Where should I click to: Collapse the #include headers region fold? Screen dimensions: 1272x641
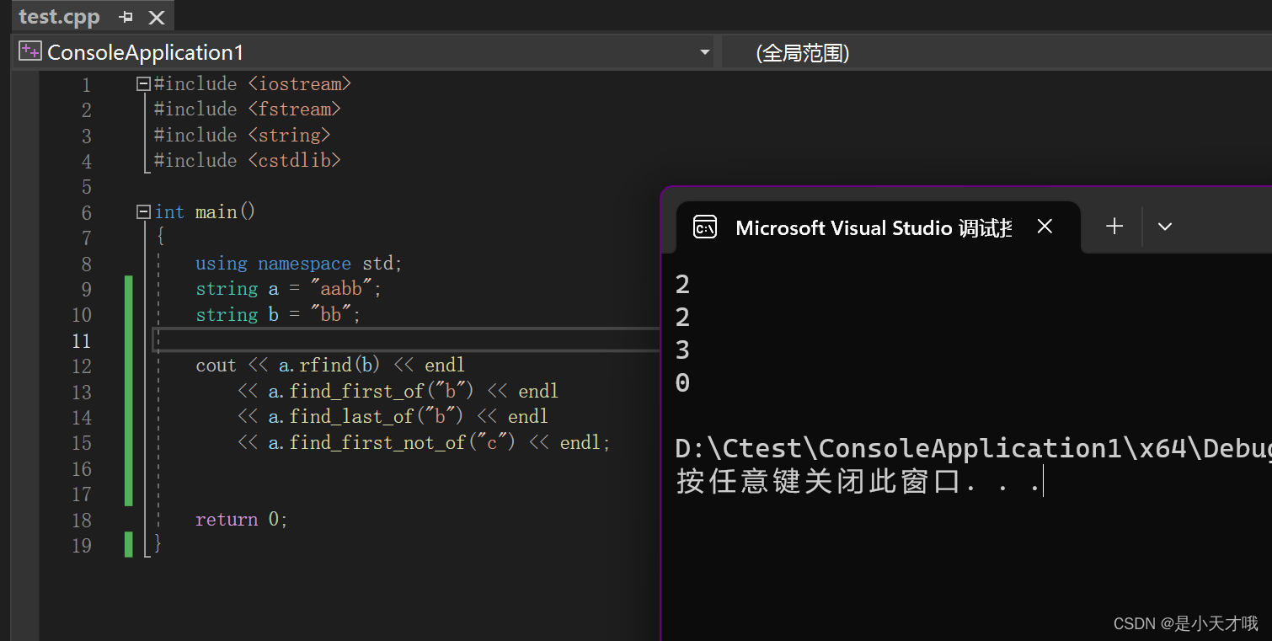(142, 83)
